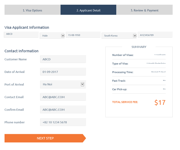
Task: Click the Visa Applicant Information heading
Action: [x=27, y=27]
